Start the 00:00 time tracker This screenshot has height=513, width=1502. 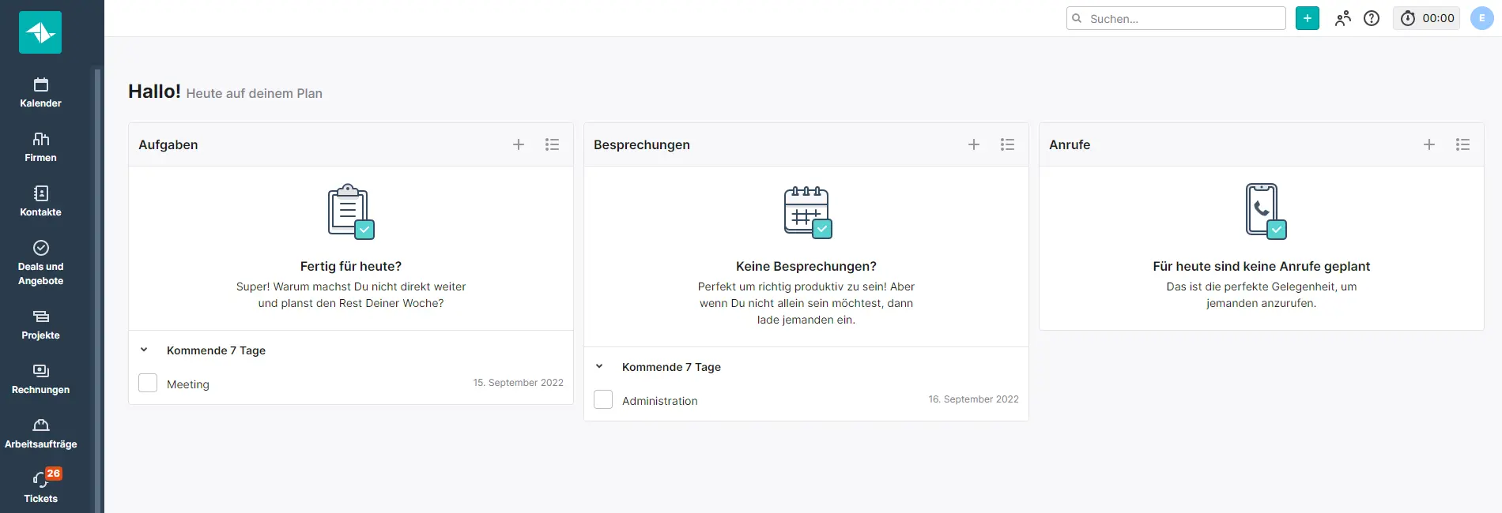(x=1427, y=18)
